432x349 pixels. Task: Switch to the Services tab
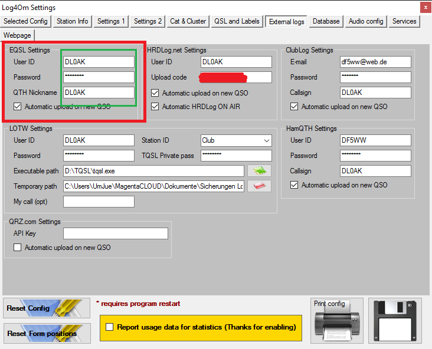[x=404, y=21]
